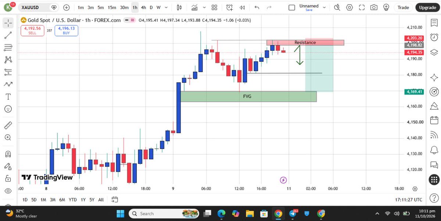Open the go to date calendar

point(115,200)
